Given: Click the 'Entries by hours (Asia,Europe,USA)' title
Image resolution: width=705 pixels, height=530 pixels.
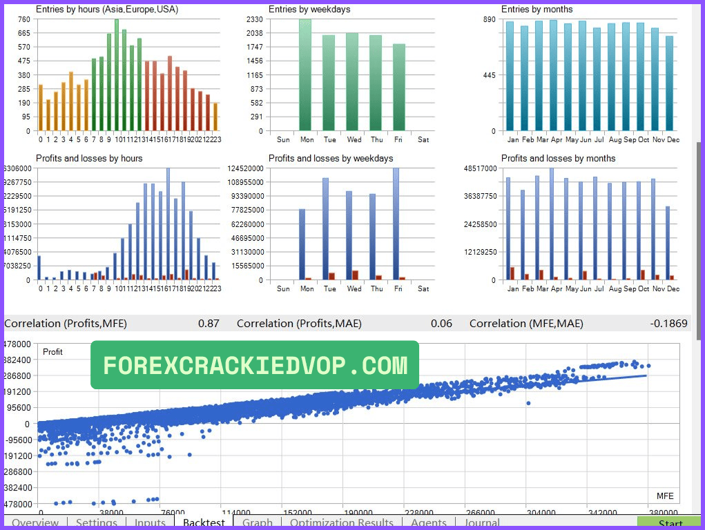Looking at the screenshot, I should (x=107, y=10).
